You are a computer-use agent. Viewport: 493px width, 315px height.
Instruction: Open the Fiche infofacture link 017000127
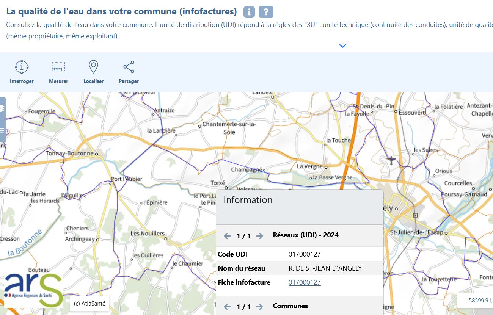tap(305, 282)
